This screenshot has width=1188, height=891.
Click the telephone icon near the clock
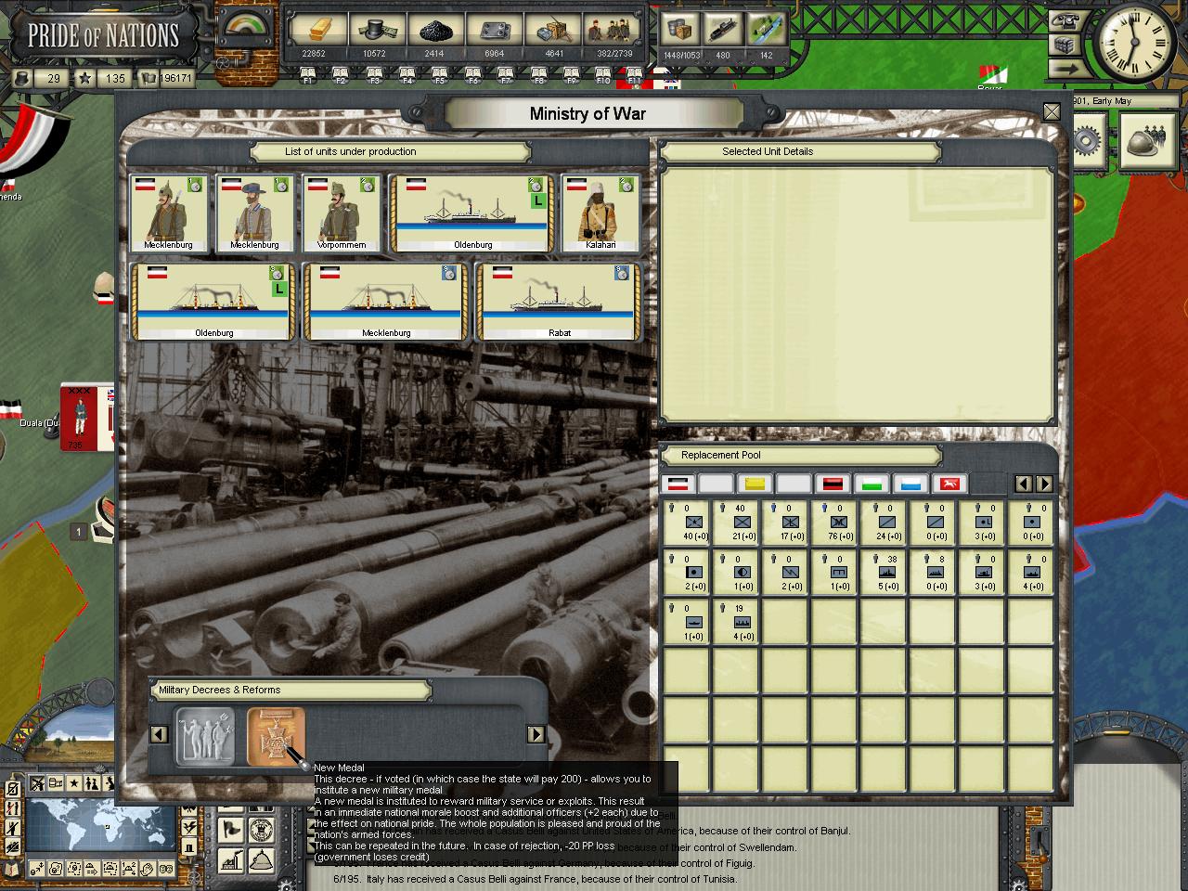pyautogui.click(x=1066, y=20)
